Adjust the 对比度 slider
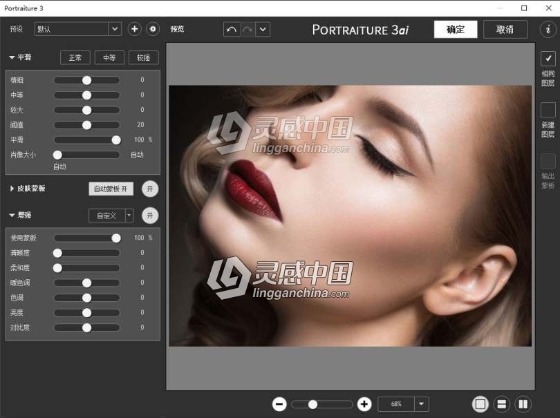The image size is (560, 418). (87, 327)
